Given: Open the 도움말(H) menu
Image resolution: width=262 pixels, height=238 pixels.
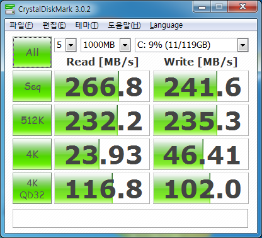Looking at the screenshot, I should (x=124, y=25).
